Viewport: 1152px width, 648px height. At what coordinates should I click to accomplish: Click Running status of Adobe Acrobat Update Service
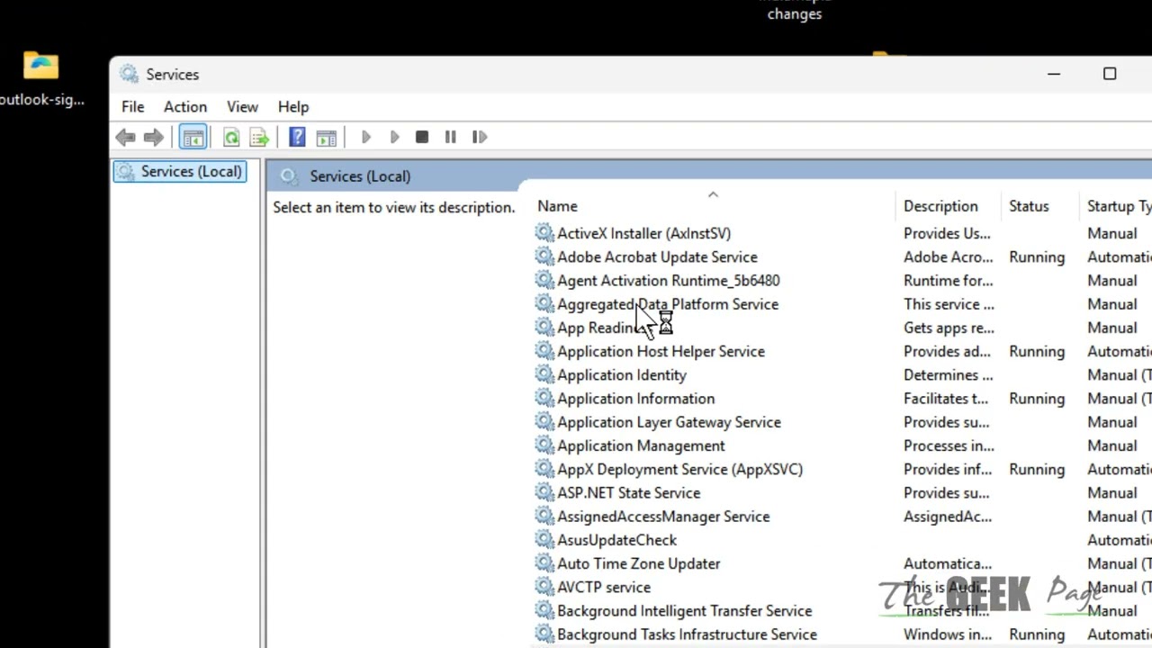[x=1037, y=256]
